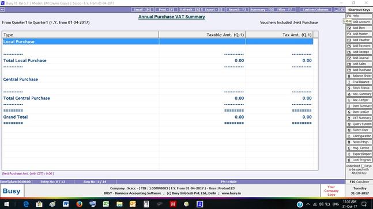This screenshot has height=209, width=373.
Task: Launch Firefox from the taskbar
Action: pyautogui.click(x=79, y=204)
